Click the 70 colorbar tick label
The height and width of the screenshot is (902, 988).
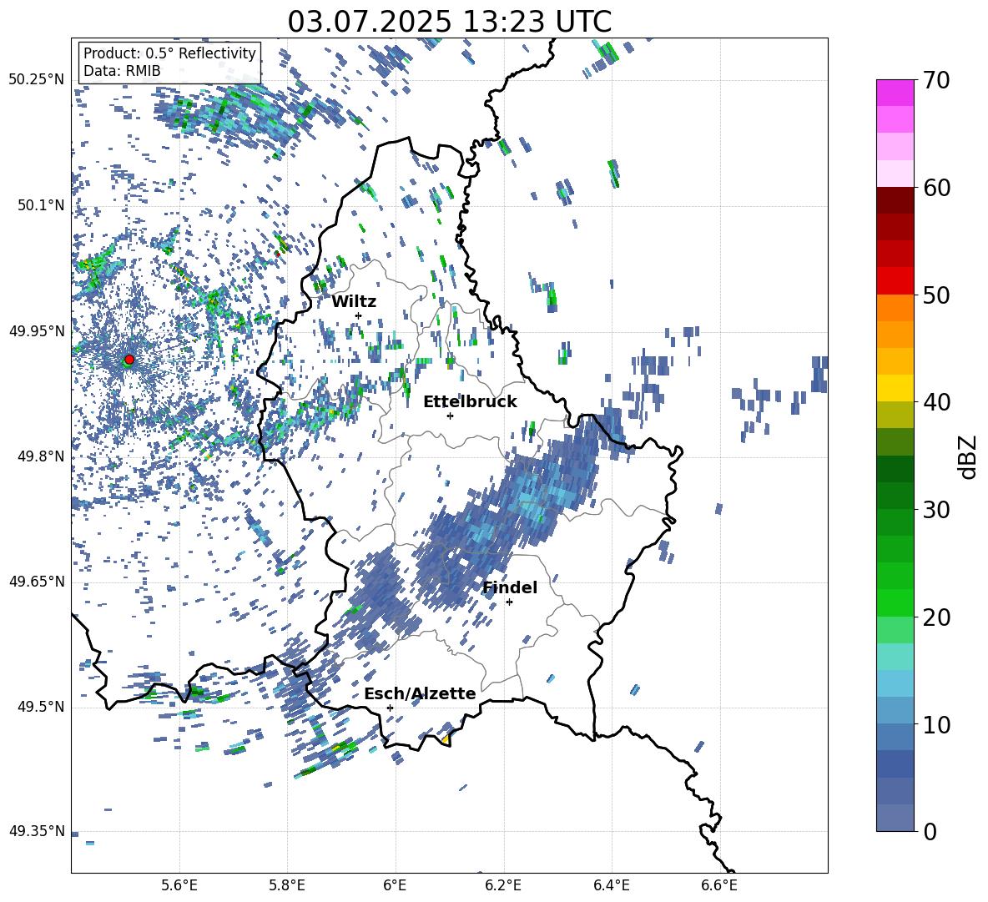point(936,80)
